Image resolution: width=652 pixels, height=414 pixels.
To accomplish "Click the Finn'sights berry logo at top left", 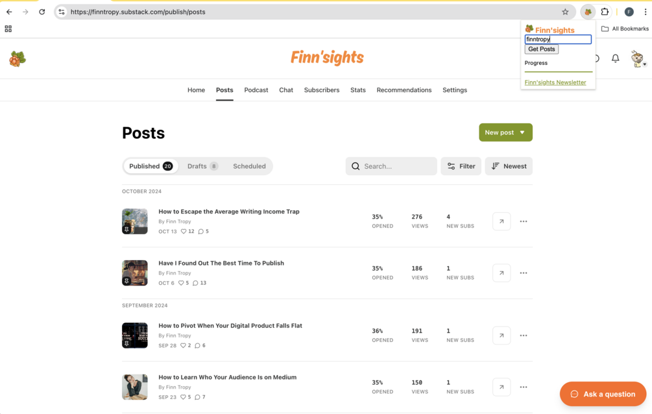I will (x=18, y=58).
